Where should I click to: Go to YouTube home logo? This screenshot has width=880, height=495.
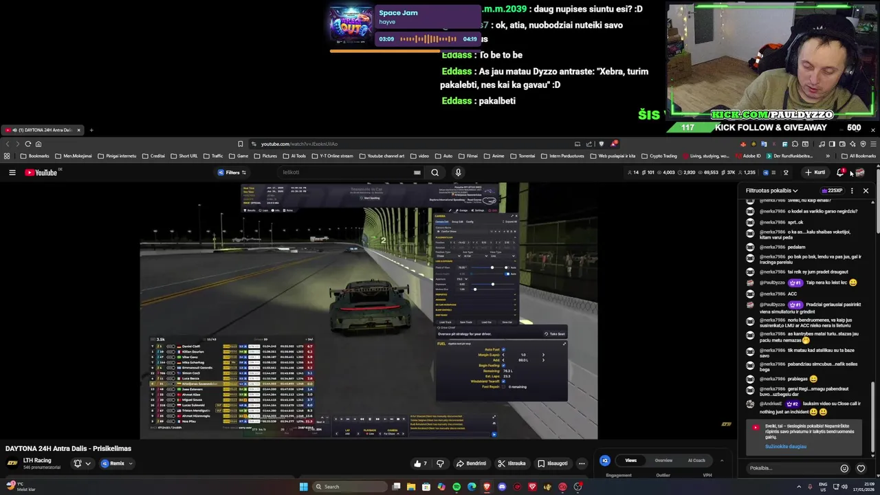point(41,173)
